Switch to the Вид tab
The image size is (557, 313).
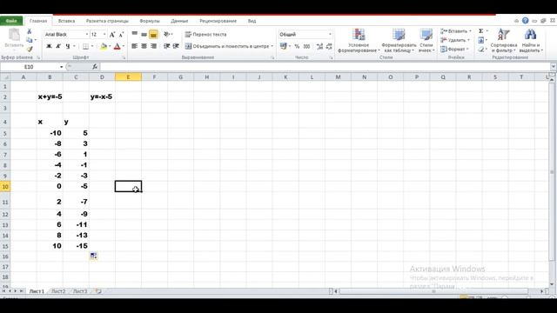(252, 21)
